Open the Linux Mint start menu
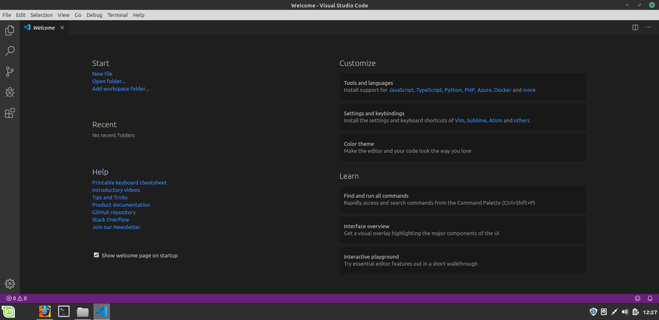The height and width of the screenshot is (320, 659). 8,312
